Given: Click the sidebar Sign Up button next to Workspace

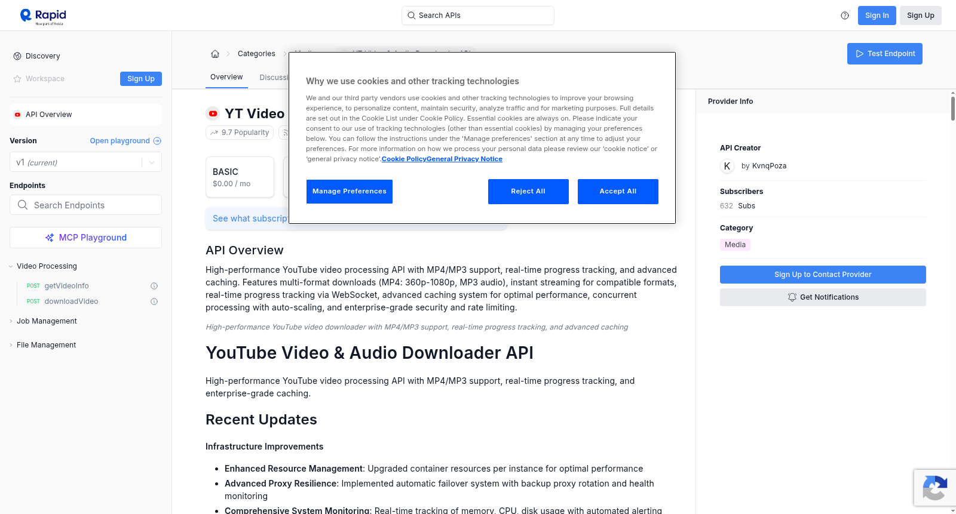Looking at the screenshot, I should pos(141,79).
